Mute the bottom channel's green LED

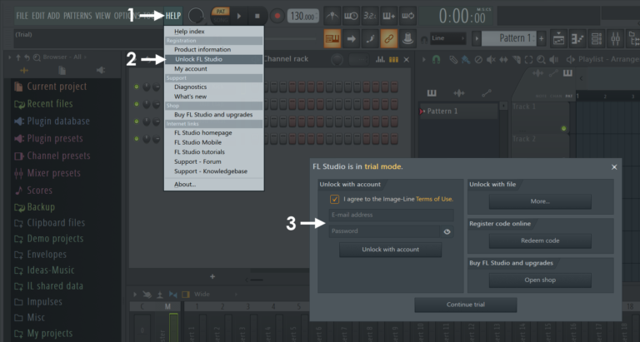click(x=137, y=139)
